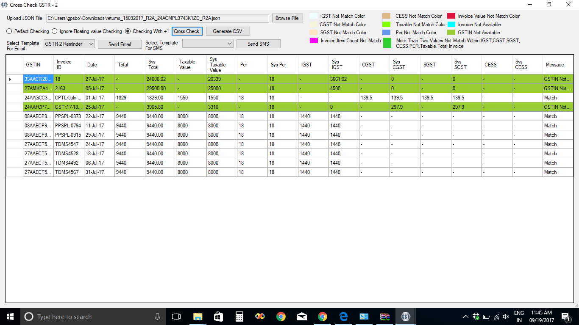The image size is (579, 325).
Task: Choose Ignore Floating value Checking option
Action: click(55, 31)
